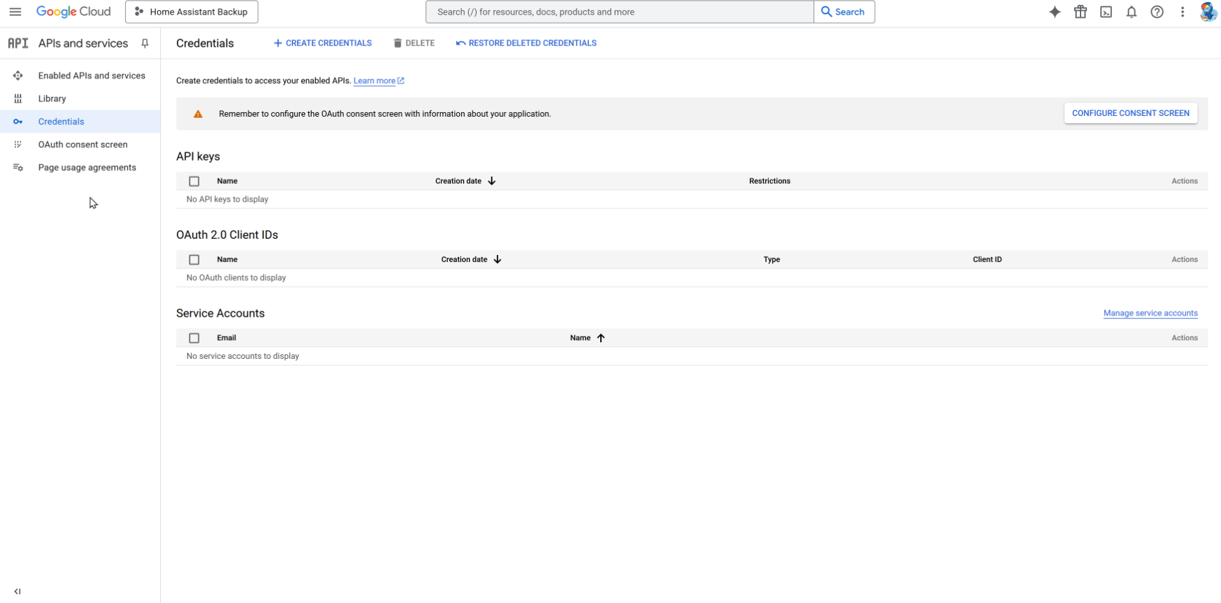
Task: Go to OAuth consent screen menu item
Action: pos(83,145)
